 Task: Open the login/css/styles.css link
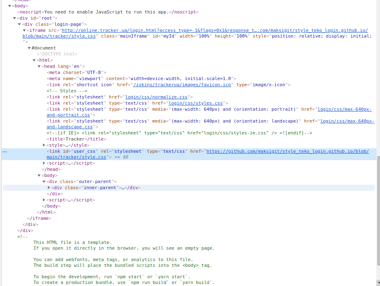(196, 103)
